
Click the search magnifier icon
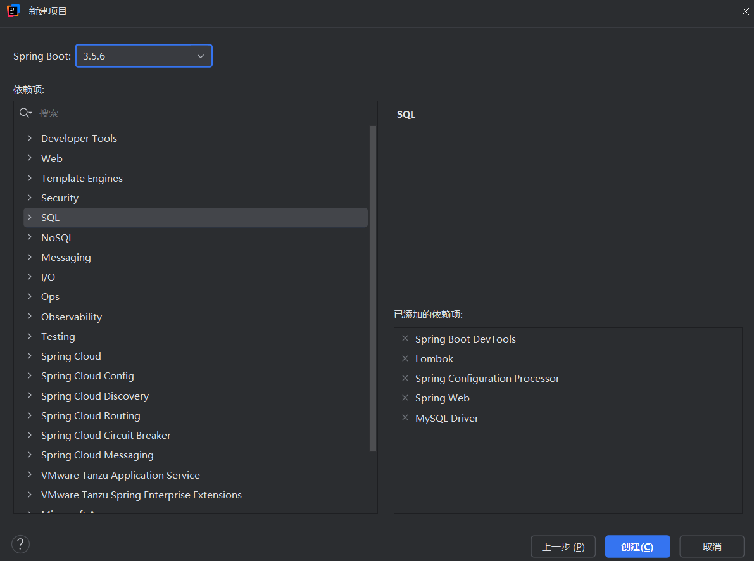pos(25,113)
